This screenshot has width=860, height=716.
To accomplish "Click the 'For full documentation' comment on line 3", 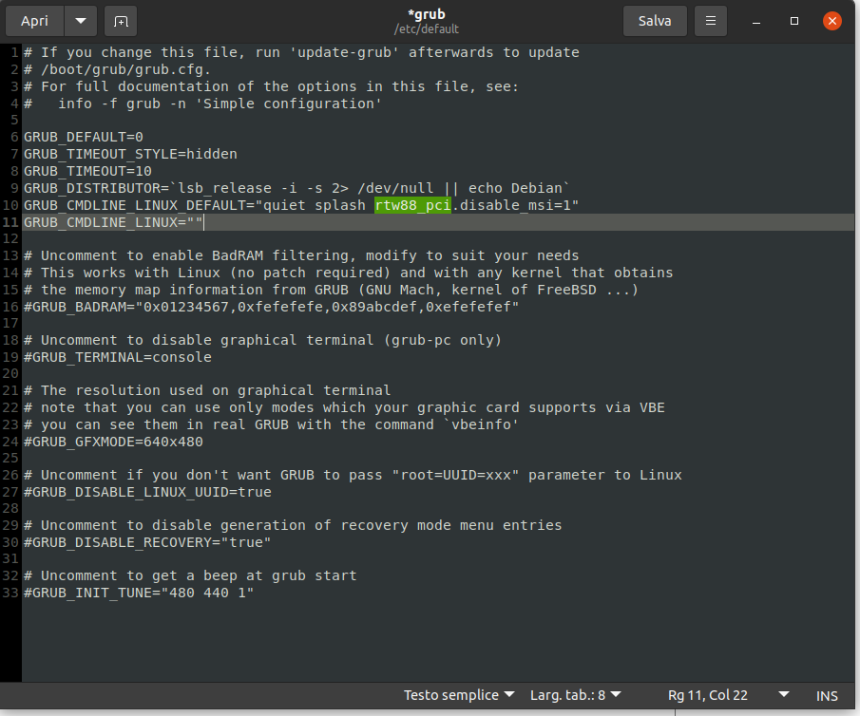I will coord(272,86).
